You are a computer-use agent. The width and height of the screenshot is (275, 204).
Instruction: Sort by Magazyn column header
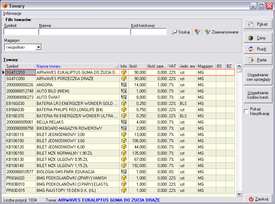coord(207,66)
